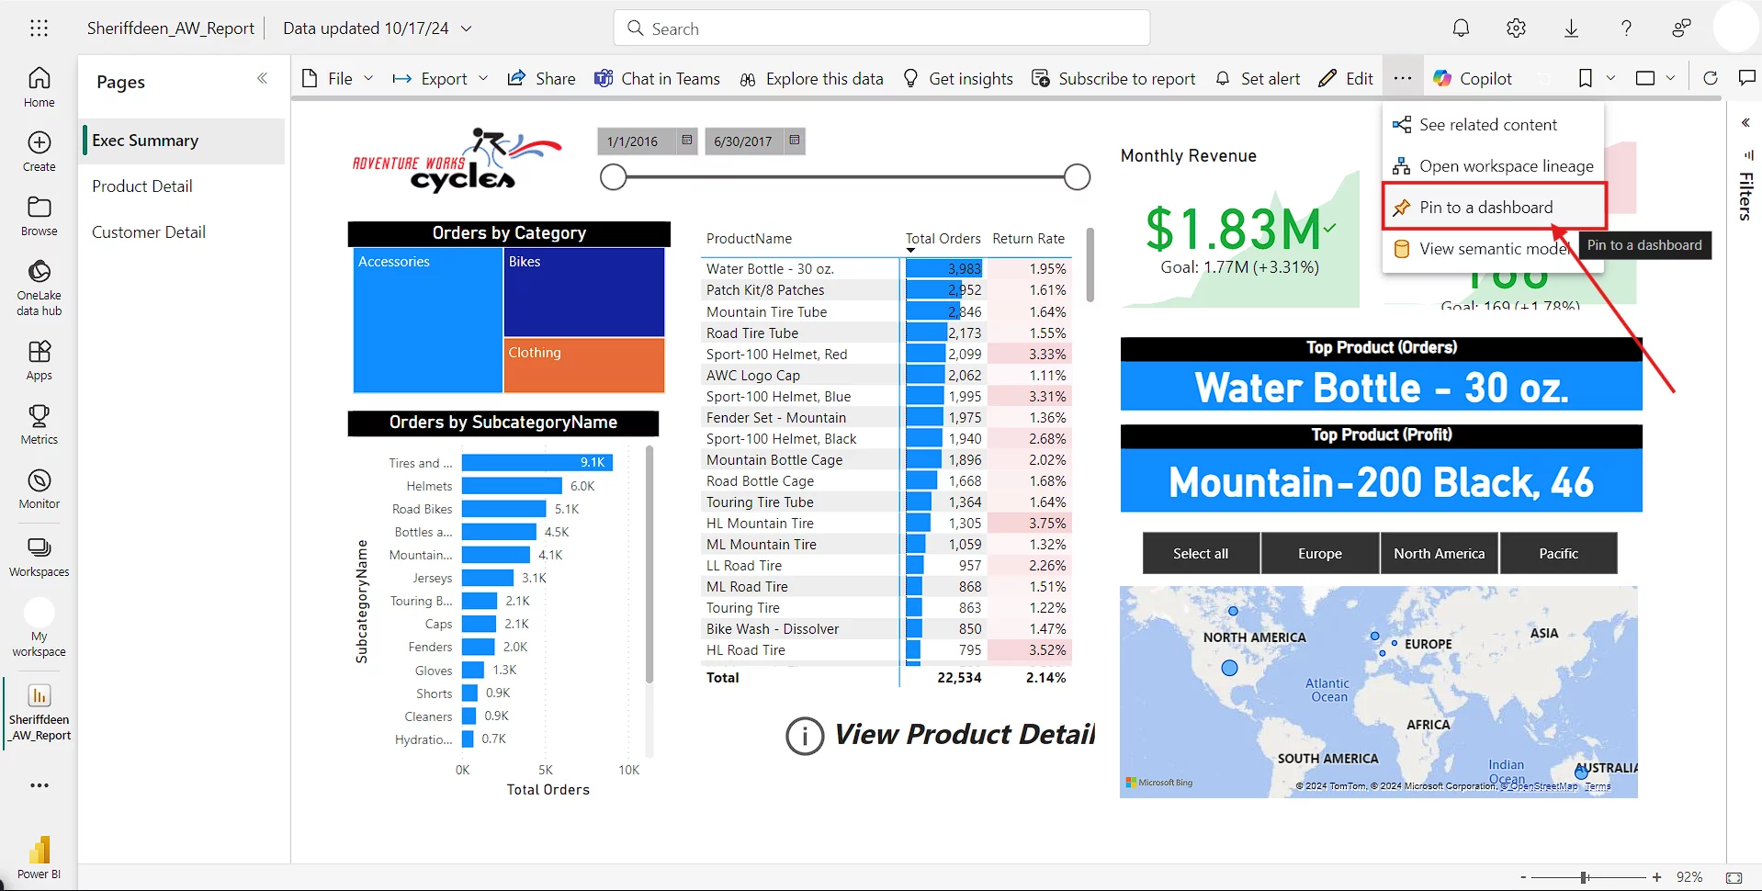1762x891 pixels.
Task: Click the download arrow icon
Action: pyautogui.click(x=1571, y=28)
